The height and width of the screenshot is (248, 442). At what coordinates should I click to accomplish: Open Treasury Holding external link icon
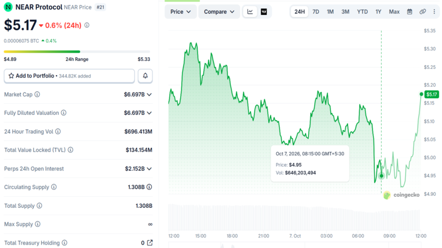coord(150,243)
